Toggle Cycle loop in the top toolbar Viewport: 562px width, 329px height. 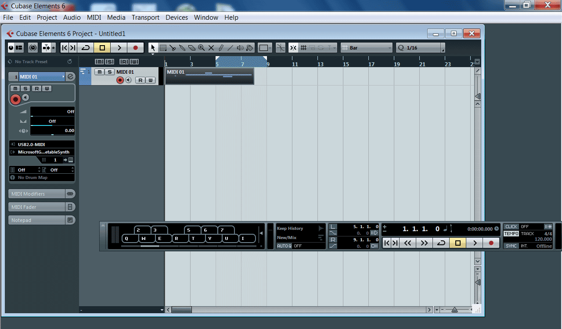(86, 48)
